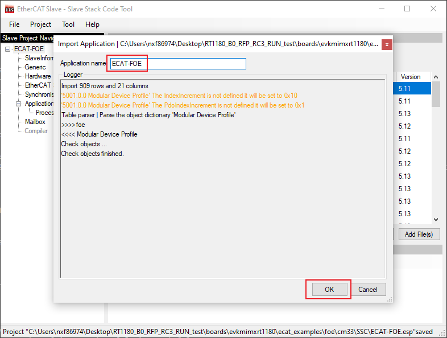Open the Help menu
Image resolution: width=447 pixels, height=338 pixels.
92,24
